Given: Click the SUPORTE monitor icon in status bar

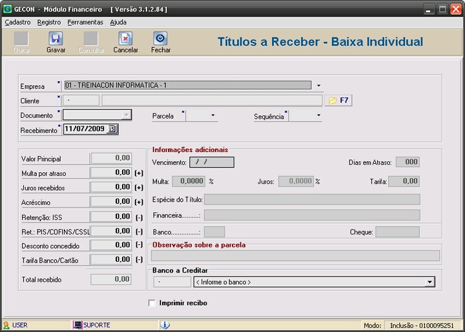Looking at the screenshot, I should [x=77, y=325].
